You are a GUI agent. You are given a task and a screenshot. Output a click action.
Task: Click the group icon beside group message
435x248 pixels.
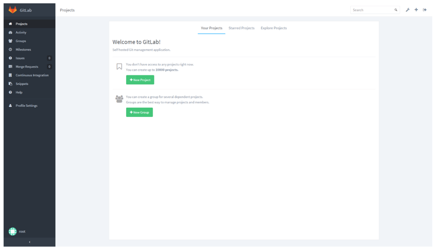(119, 99)
